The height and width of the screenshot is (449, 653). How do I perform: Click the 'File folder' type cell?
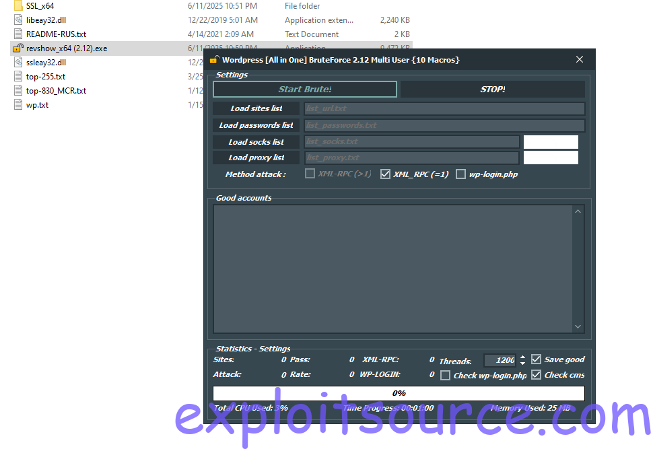302,6
